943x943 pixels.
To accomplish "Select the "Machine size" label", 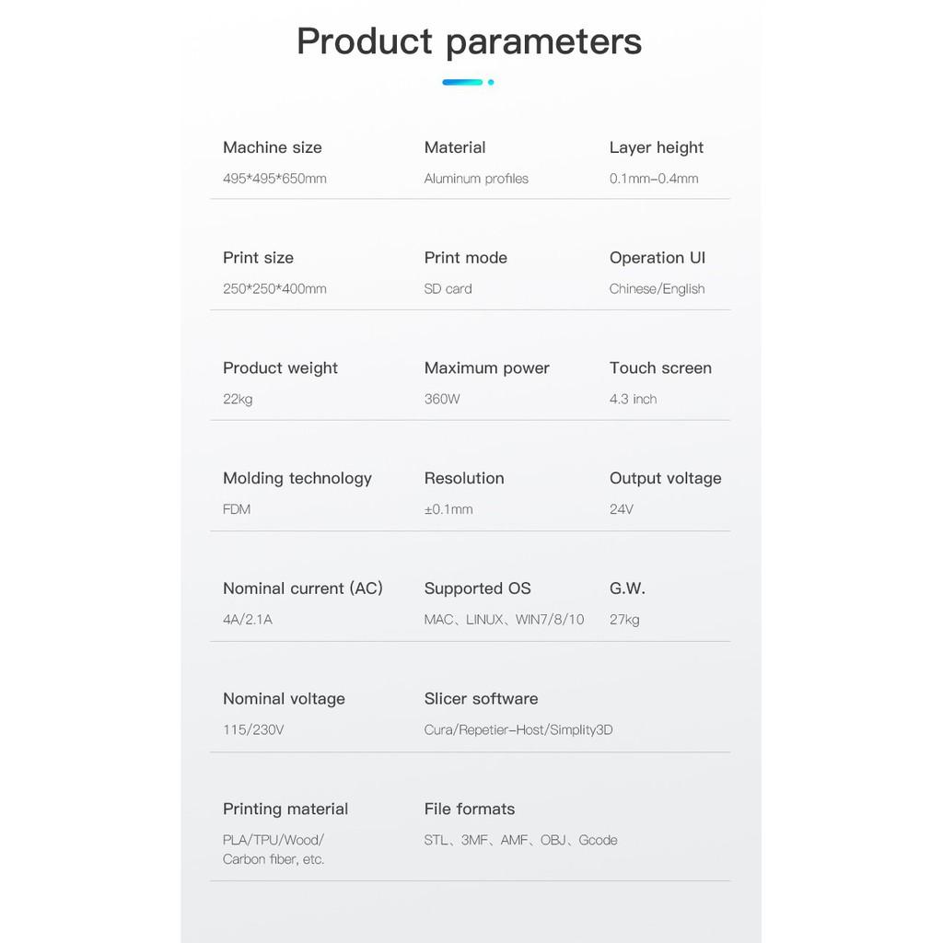I will [273, 147].
